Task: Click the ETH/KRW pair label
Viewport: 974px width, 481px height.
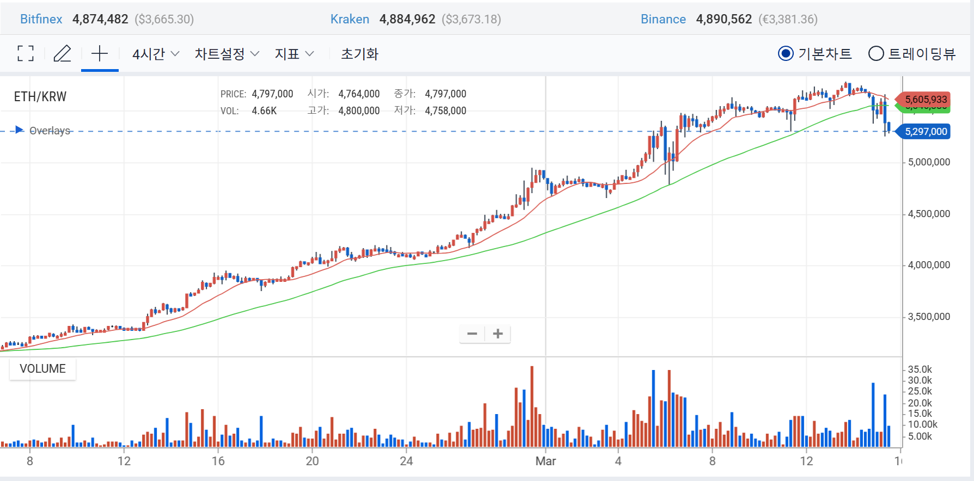Action: pyautogui.click(x=40, y=97)
